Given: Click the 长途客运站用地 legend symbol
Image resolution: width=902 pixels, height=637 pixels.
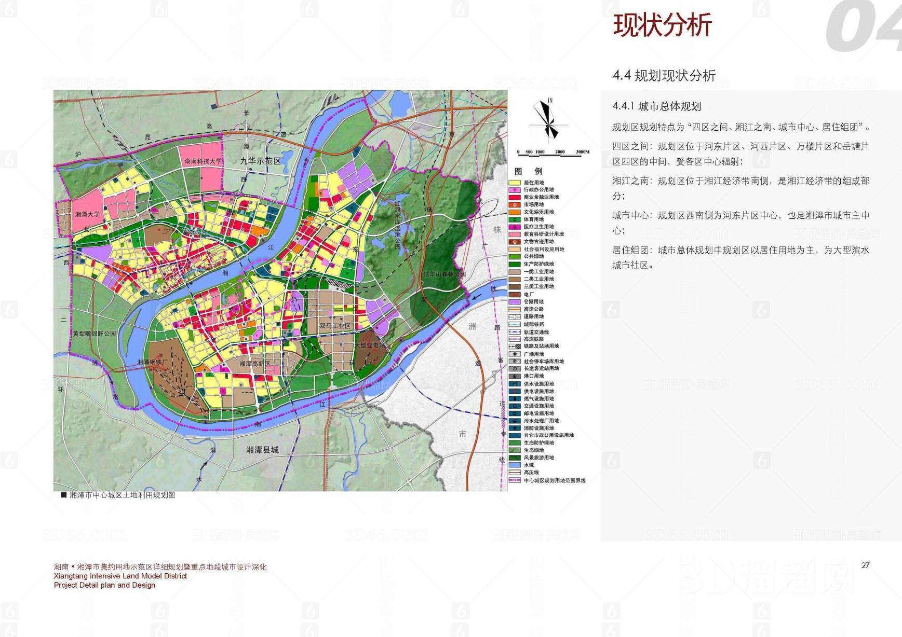Looking at the screenshot, I should click(x=514, y=368).
